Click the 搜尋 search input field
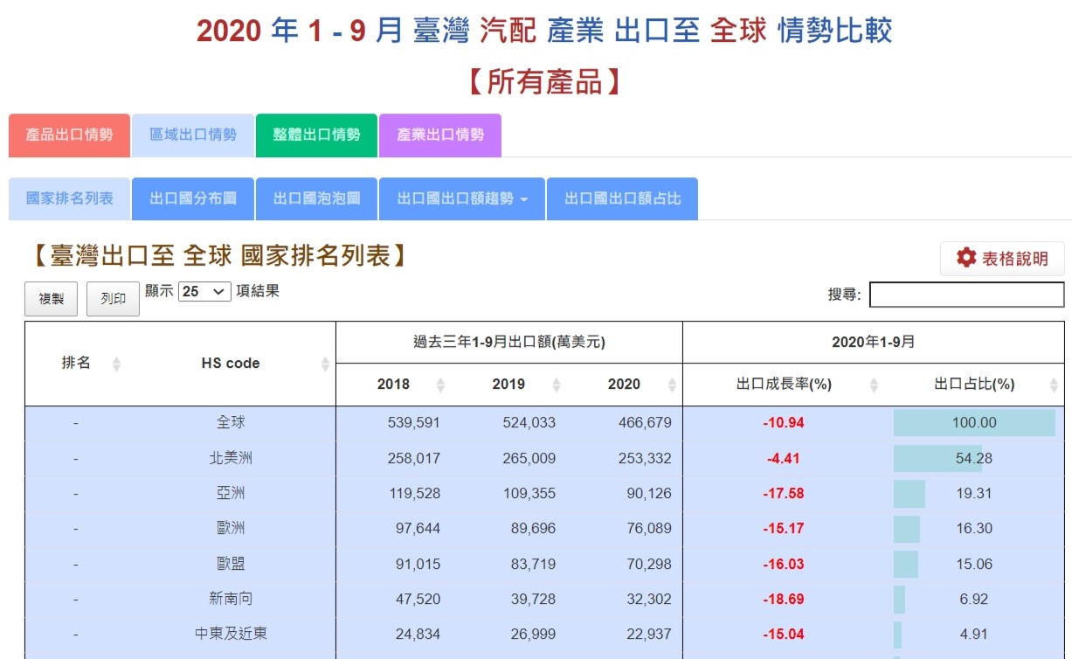 pos(967,295)
